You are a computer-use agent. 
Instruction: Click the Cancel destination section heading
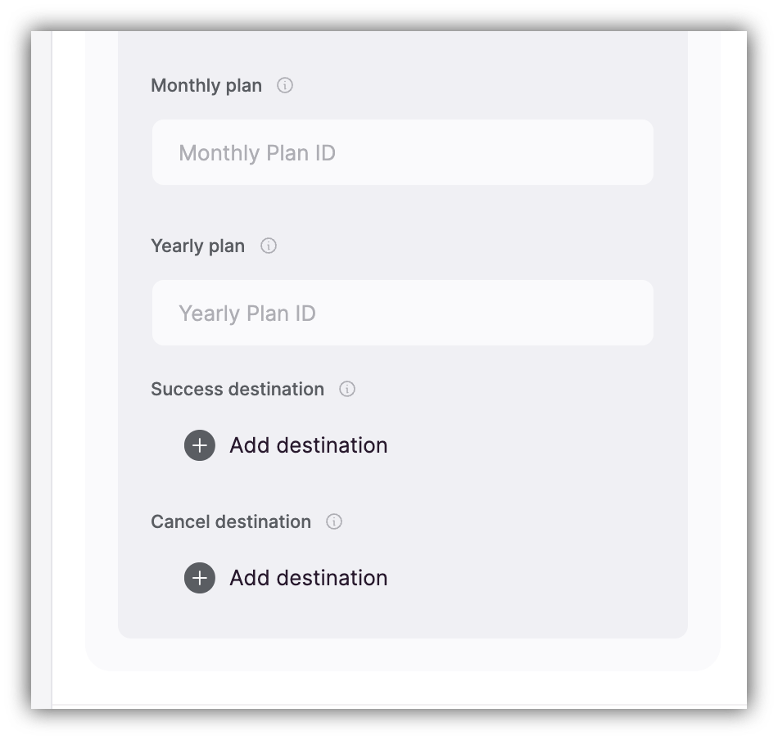click(231, 521)
